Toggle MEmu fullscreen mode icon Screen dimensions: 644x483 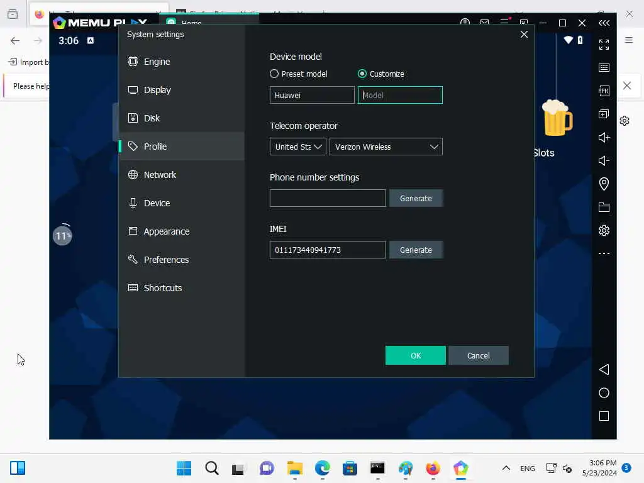[604, 45]
